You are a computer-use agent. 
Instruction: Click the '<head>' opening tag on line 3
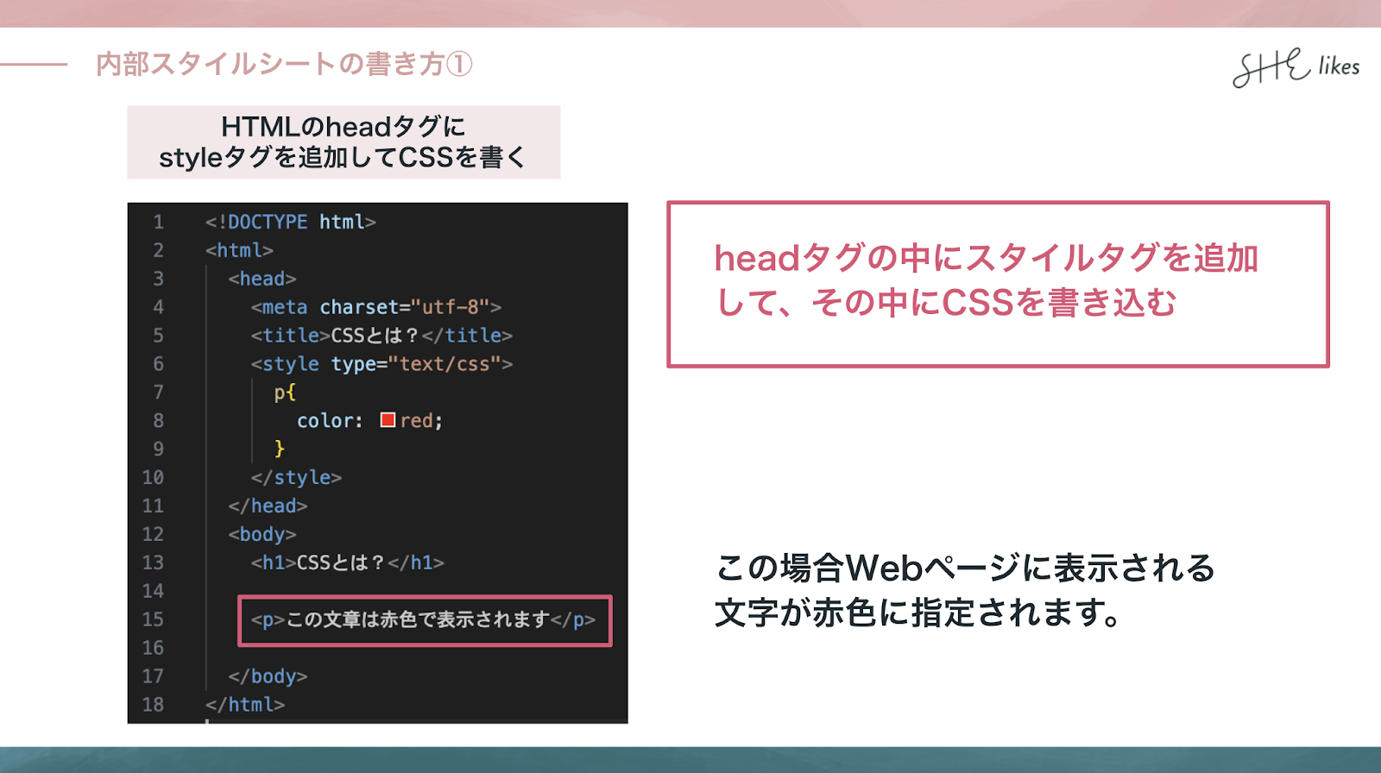coord(262,279)
